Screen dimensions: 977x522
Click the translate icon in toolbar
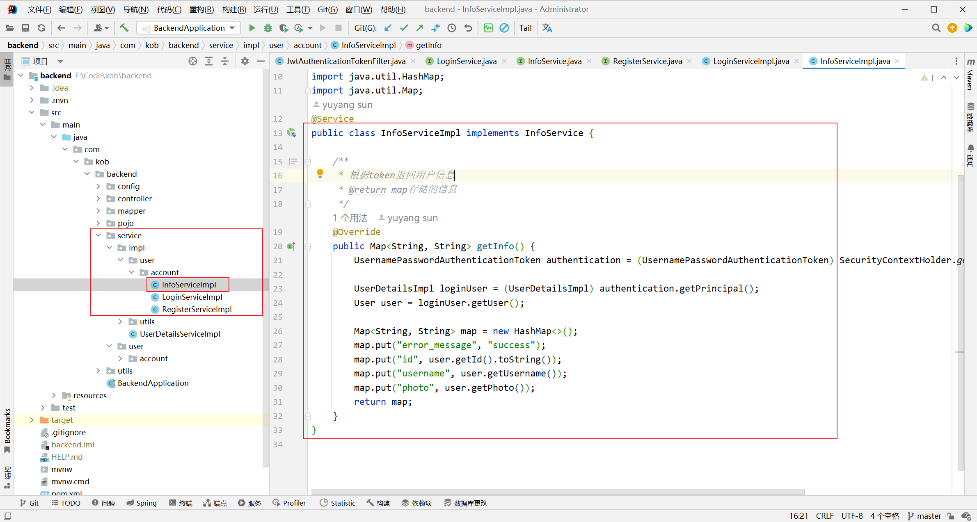[547, 28]
